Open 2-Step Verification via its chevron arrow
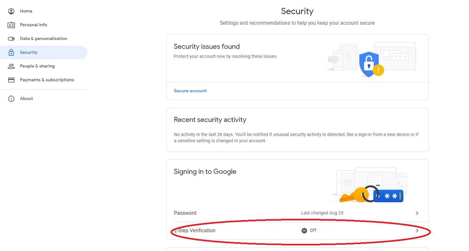 (417, 231)
